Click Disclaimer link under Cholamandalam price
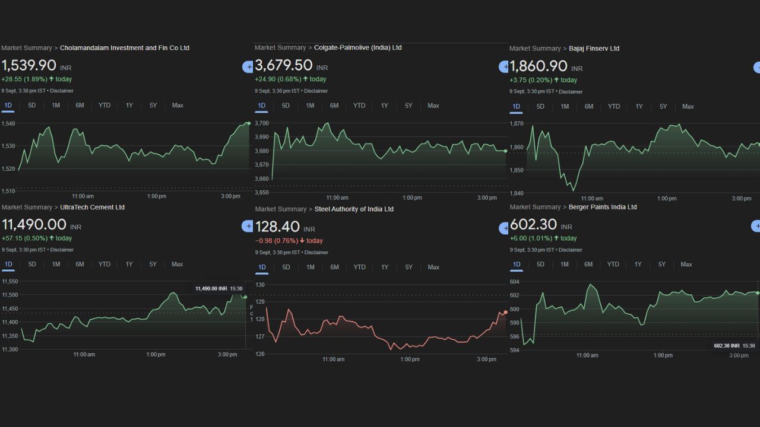This screenshot has width=760, height=427. pyautogui.click(x=62, y=91)
